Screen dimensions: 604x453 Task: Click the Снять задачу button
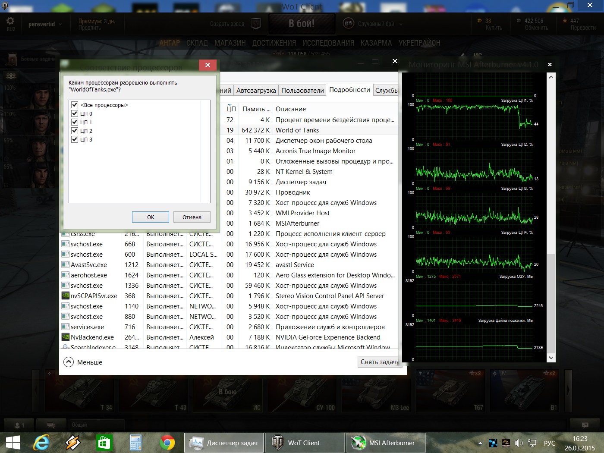pos(379,362)
